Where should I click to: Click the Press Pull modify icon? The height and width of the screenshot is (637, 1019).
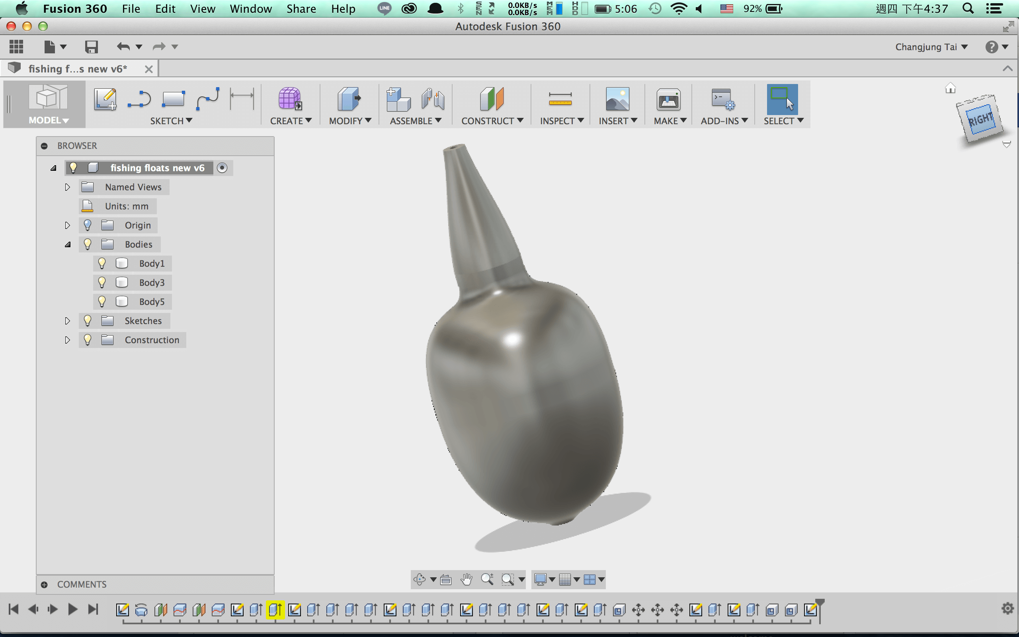[x=349, y=100]
